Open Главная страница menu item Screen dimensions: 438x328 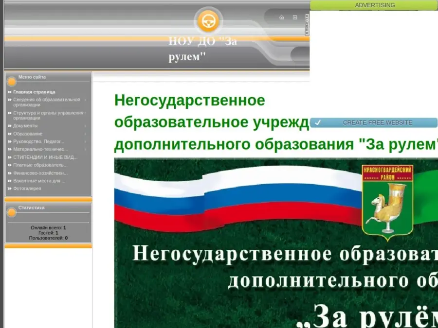pyautogui.click(x=34, y=92)
